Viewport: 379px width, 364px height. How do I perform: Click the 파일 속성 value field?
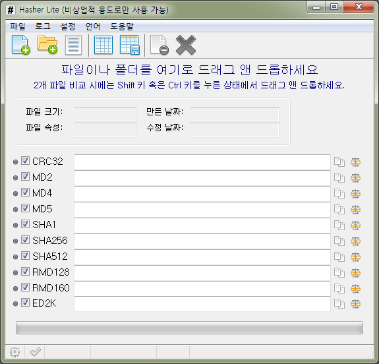tap(105, 130)
